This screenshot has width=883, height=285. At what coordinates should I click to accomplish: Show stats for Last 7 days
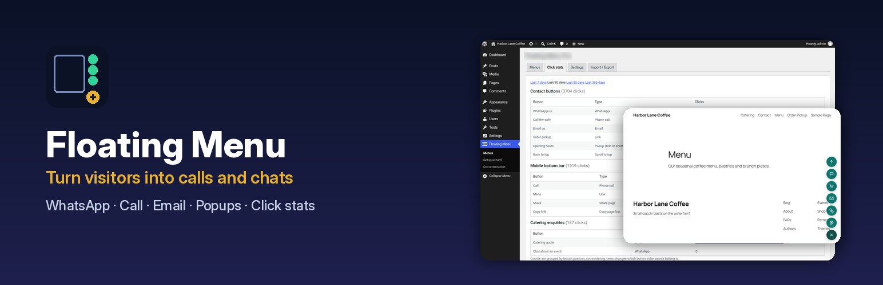(538, 83)
